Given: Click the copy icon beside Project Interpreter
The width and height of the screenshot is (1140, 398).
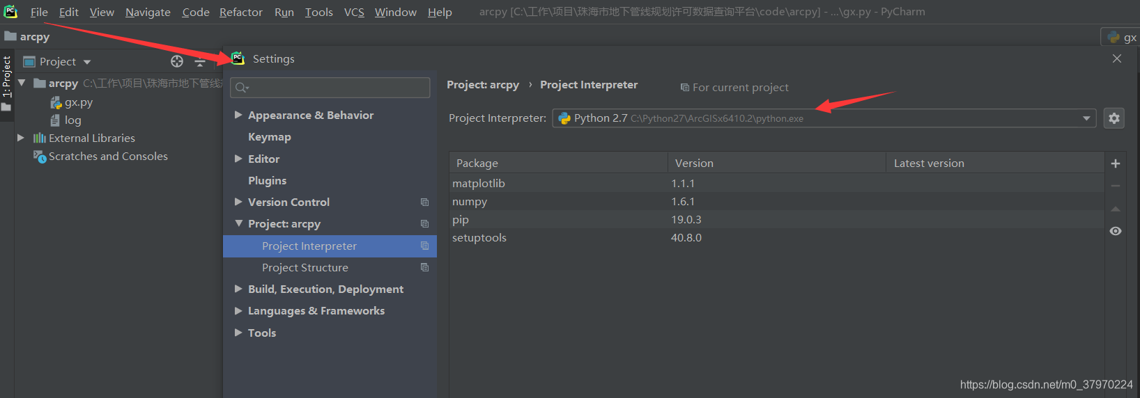Looking at the screenshot, I should pos(424,246).
